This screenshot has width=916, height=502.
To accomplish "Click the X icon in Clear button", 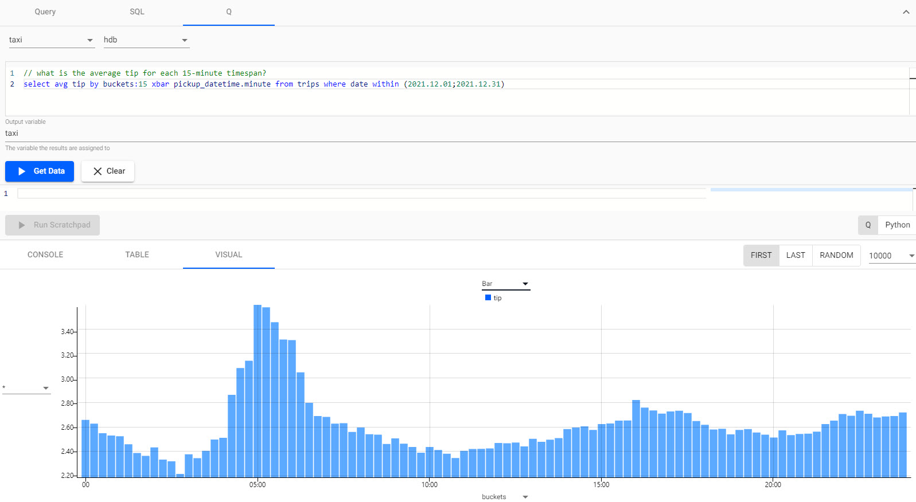I will point(98,171).
